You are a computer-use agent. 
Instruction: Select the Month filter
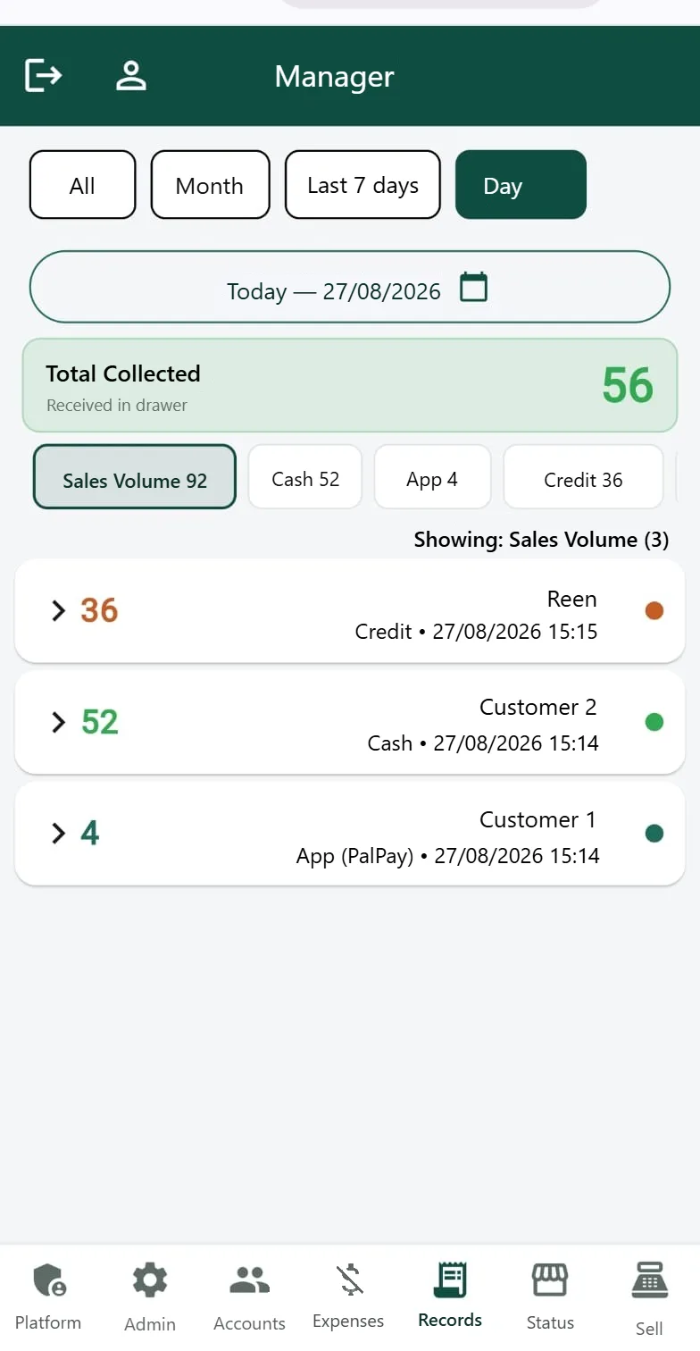coord(210,185)
